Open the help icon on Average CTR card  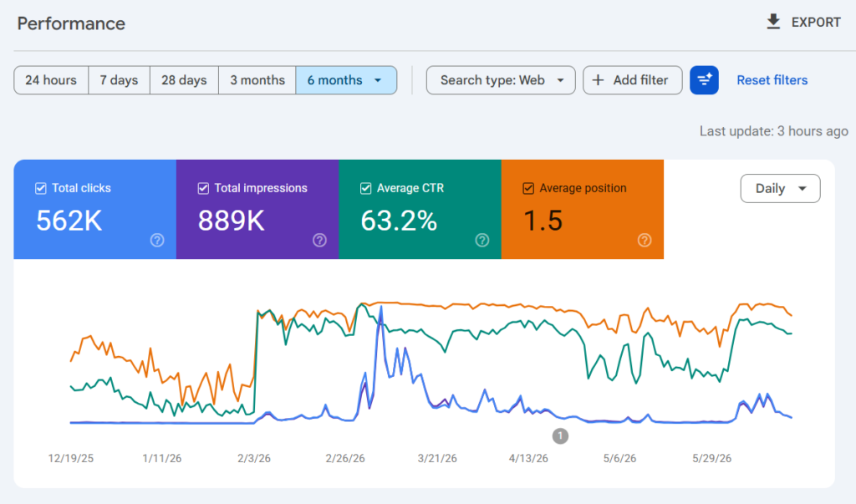point(482,240)
